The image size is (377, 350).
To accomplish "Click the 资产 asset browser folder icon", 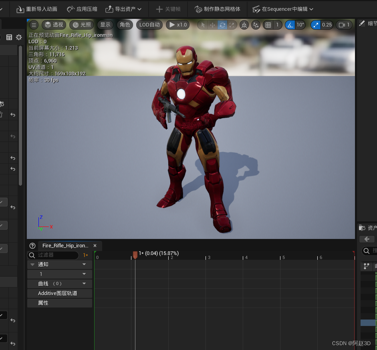I will pyautogui.click(x=362, y=228).
